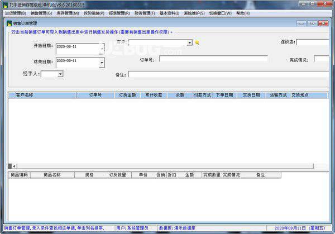Click the 商品编码 column header
Image resolution: width=335 pixels, height=234 pixels.
[x=19, y=175]
